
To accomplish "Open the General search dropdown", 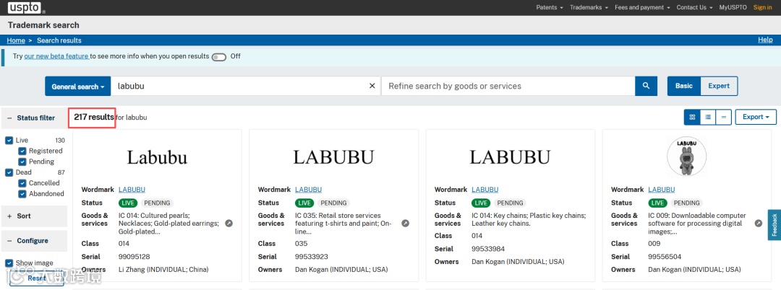I will coord(77,86).
